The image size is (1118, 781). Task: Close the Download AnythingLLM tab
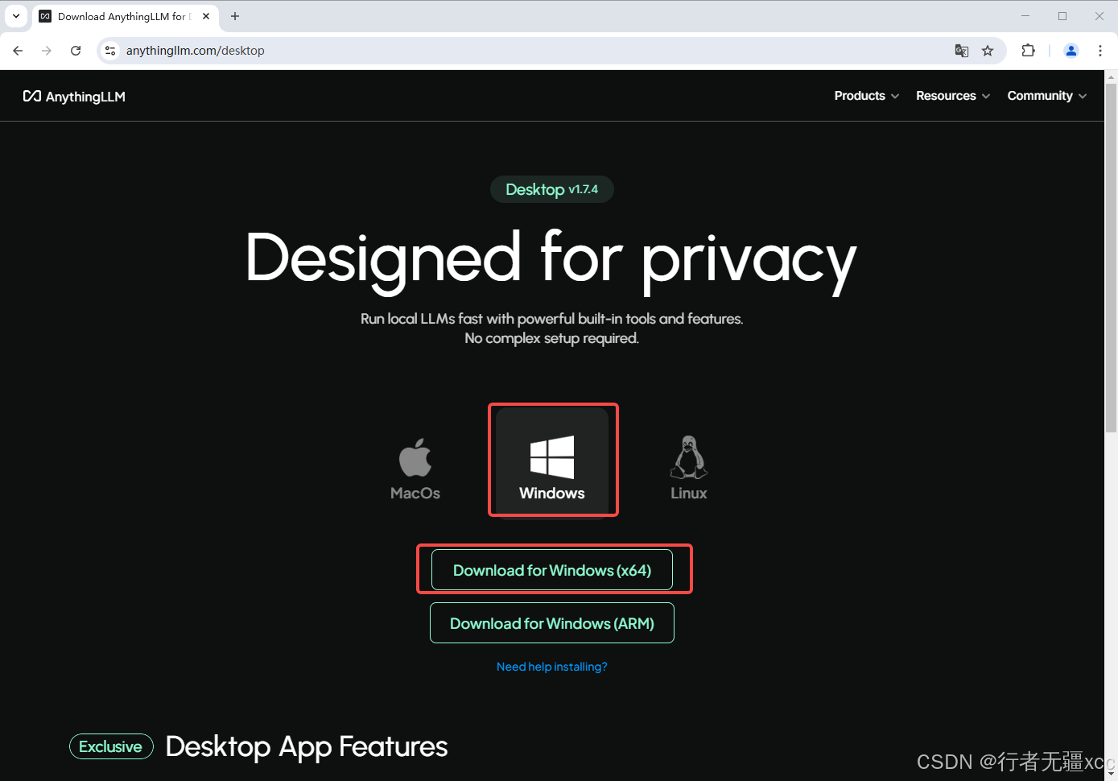click(206, 16)
